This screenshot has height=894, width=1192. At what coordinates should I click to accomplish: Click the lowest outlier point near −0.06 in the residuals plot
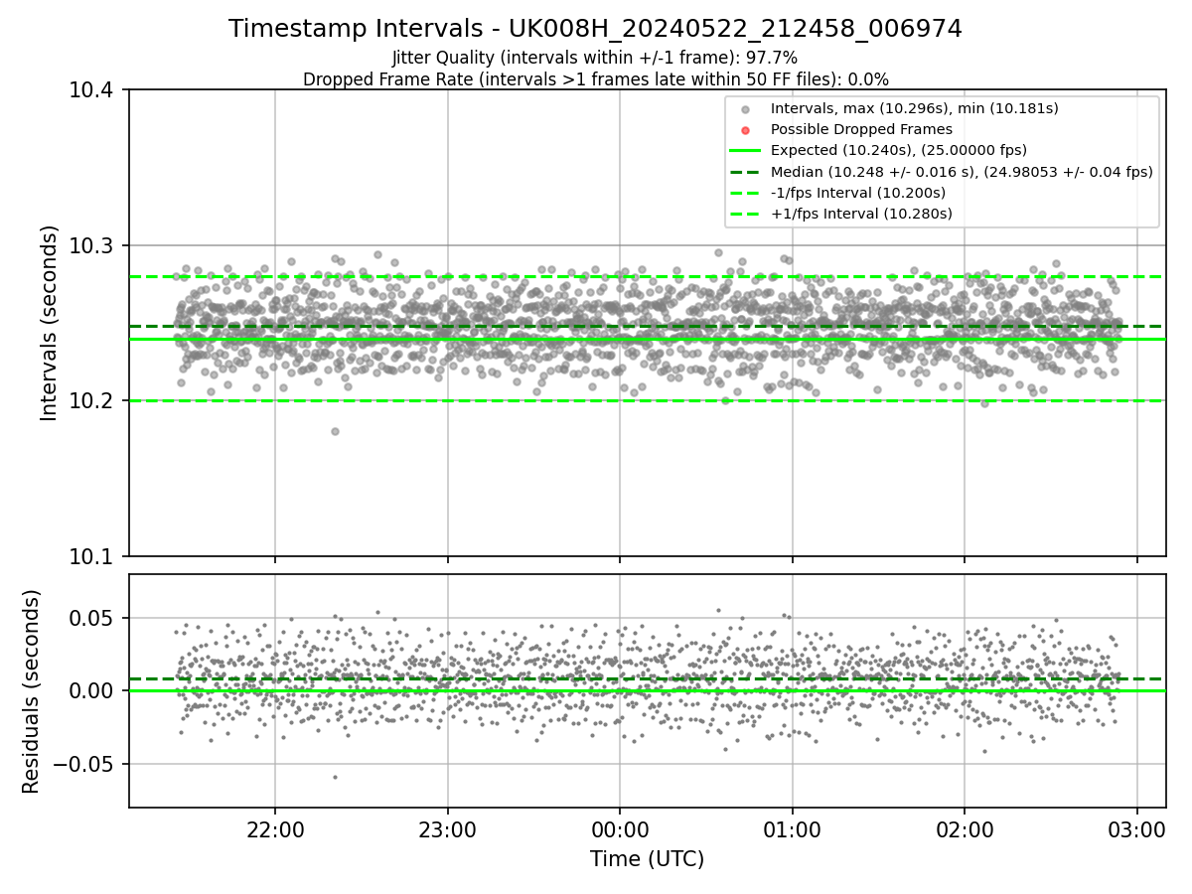coord(335,777)
